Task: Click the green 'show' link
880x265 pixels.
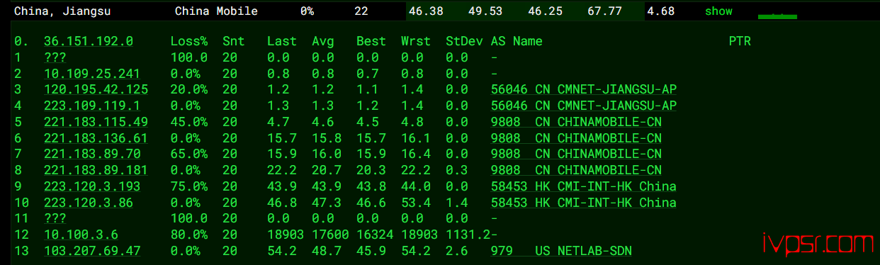Action: tap(718, 11)
